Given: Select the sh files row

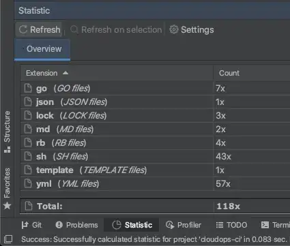Looking at the screenshot, I should click(x=155, y=157).
